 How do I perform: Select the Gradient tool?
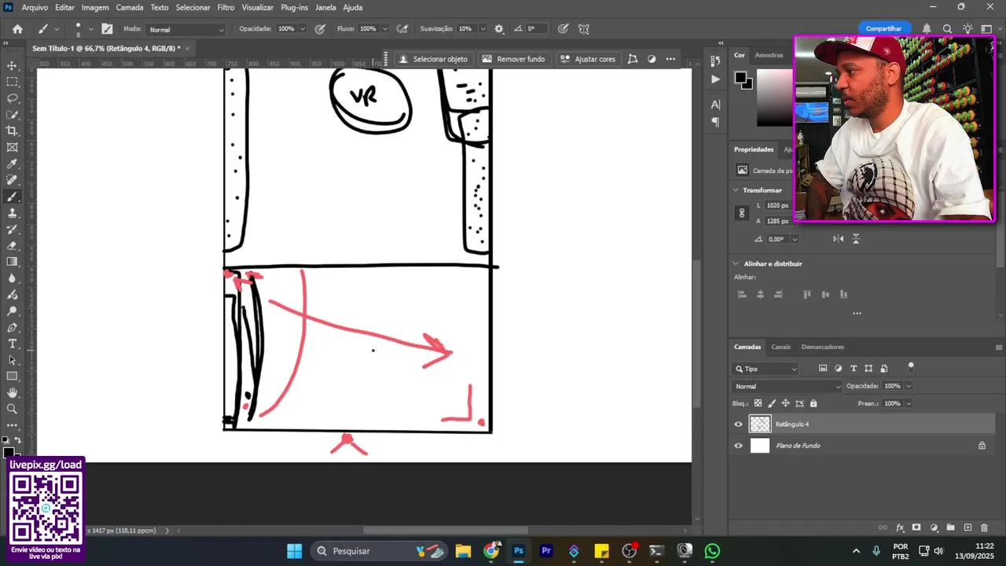point(12,262)
